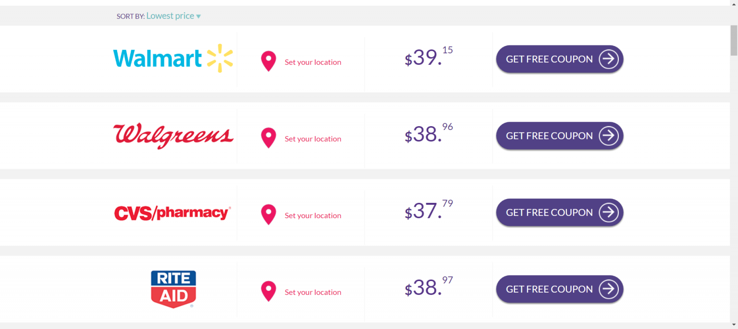
Task: Click the Rite Aid location pin icon
Action: (268, 292)
